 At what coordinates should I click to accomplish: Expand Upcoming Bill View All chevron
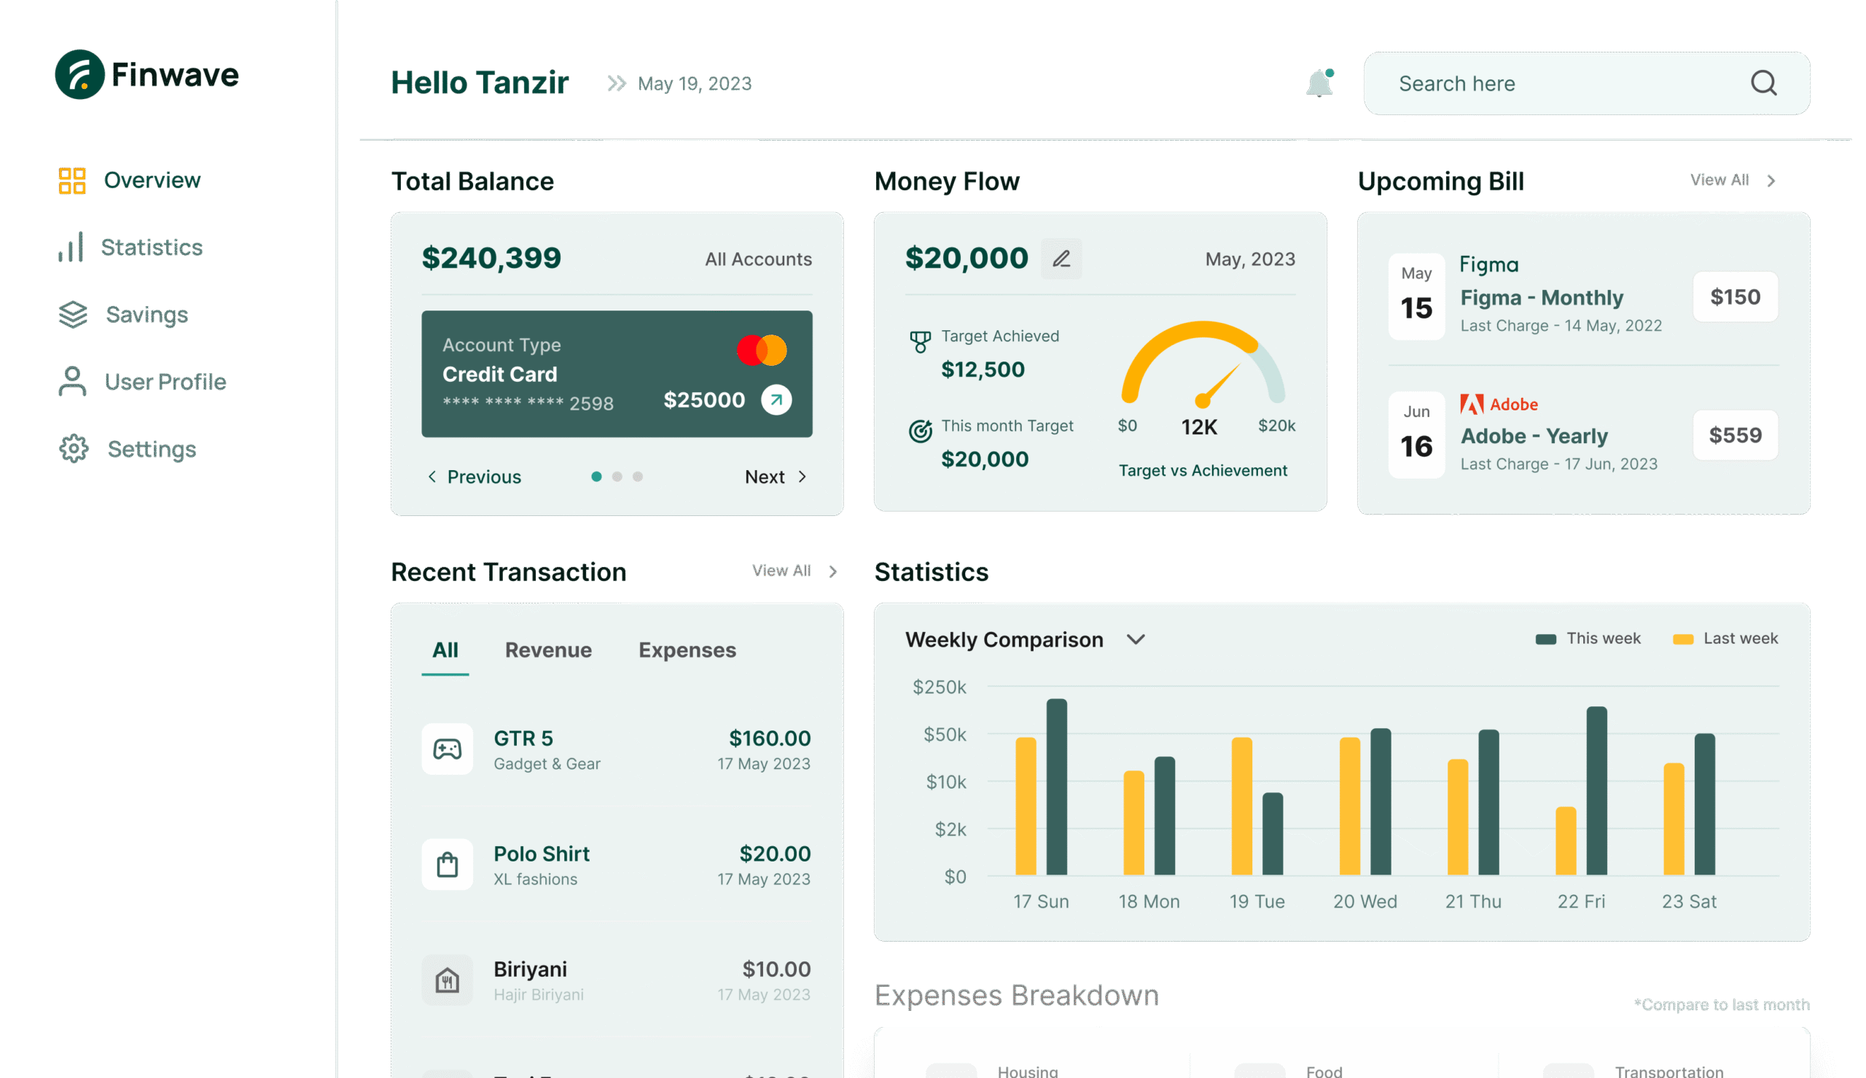1770,181
